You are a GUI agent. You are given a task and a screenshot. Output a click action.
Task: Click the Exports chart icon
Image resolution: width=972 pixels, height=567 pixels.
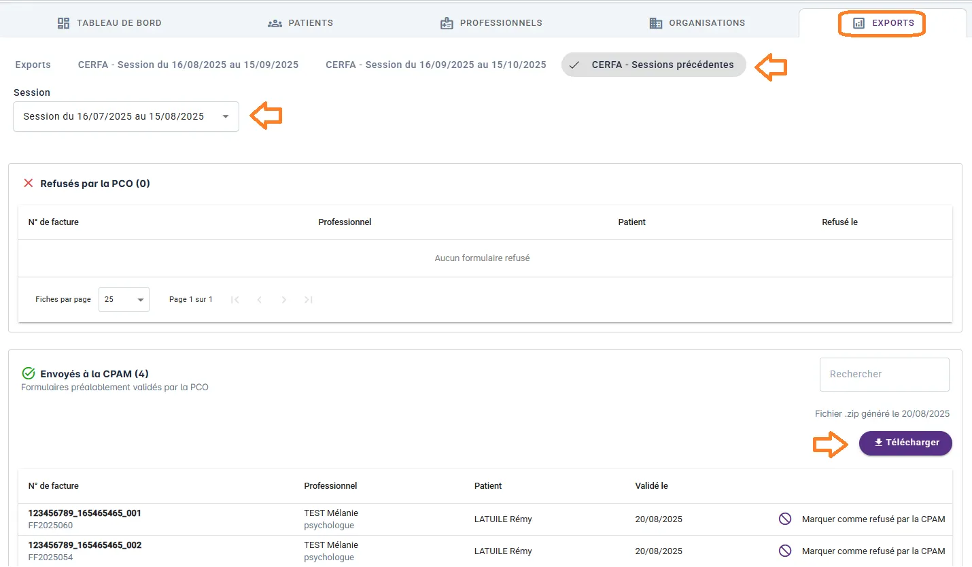pos(859,23)
